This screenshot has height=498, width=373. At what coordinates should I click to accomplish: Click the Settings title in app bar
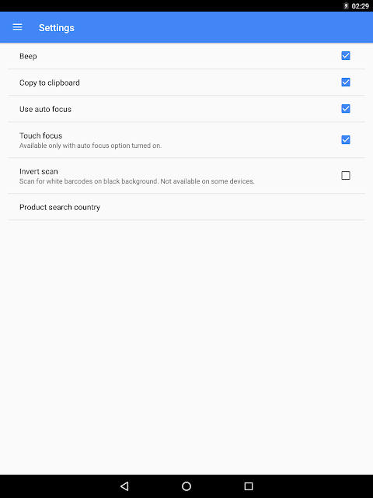point(57,28)
